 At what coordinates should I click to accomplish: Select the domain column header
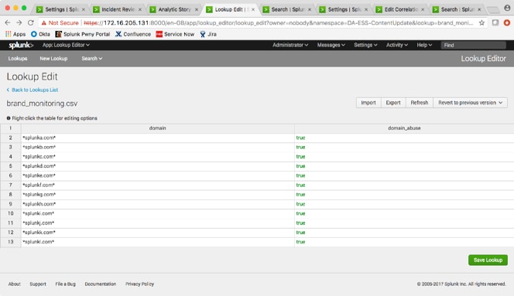tap(158, 128)
